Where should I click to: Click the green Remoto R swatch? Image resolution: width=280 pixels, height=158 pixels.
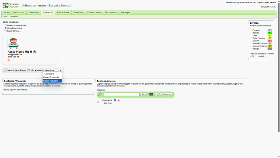pos(269,33)
